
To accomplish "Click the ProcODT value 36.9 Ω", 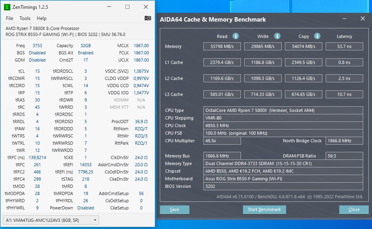I will 141,121.
